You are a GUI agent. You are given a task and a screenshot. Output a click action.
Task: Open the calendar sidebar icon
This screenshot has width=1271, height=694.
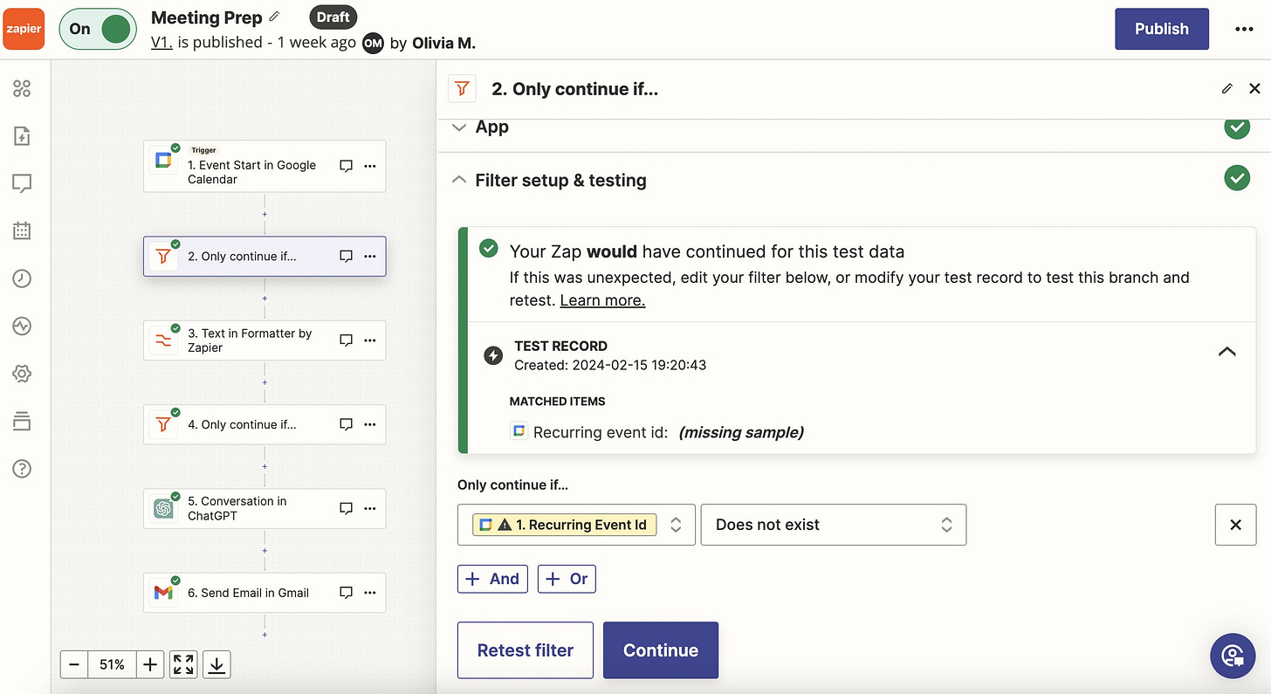(22, 230)
